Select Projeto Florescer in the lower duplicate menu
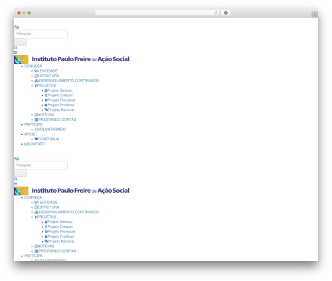 [x=60, y=232]
